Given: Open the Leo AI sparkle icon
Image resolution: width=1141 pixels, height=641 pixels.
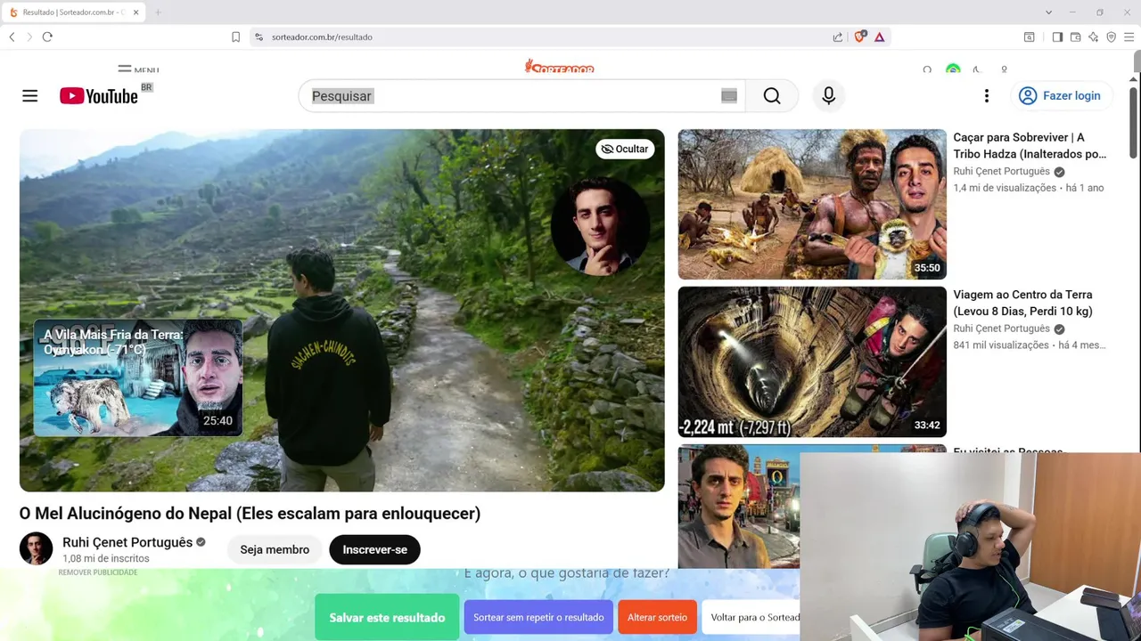Looking at the screenshot, I should (x=1093, y=37).
